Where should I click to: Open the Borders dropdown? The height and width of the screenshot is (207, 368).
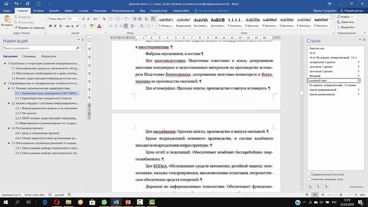pos(152,26)
